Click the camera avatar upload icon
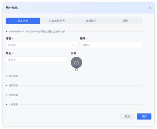157x129 pixels. point(77,63)
